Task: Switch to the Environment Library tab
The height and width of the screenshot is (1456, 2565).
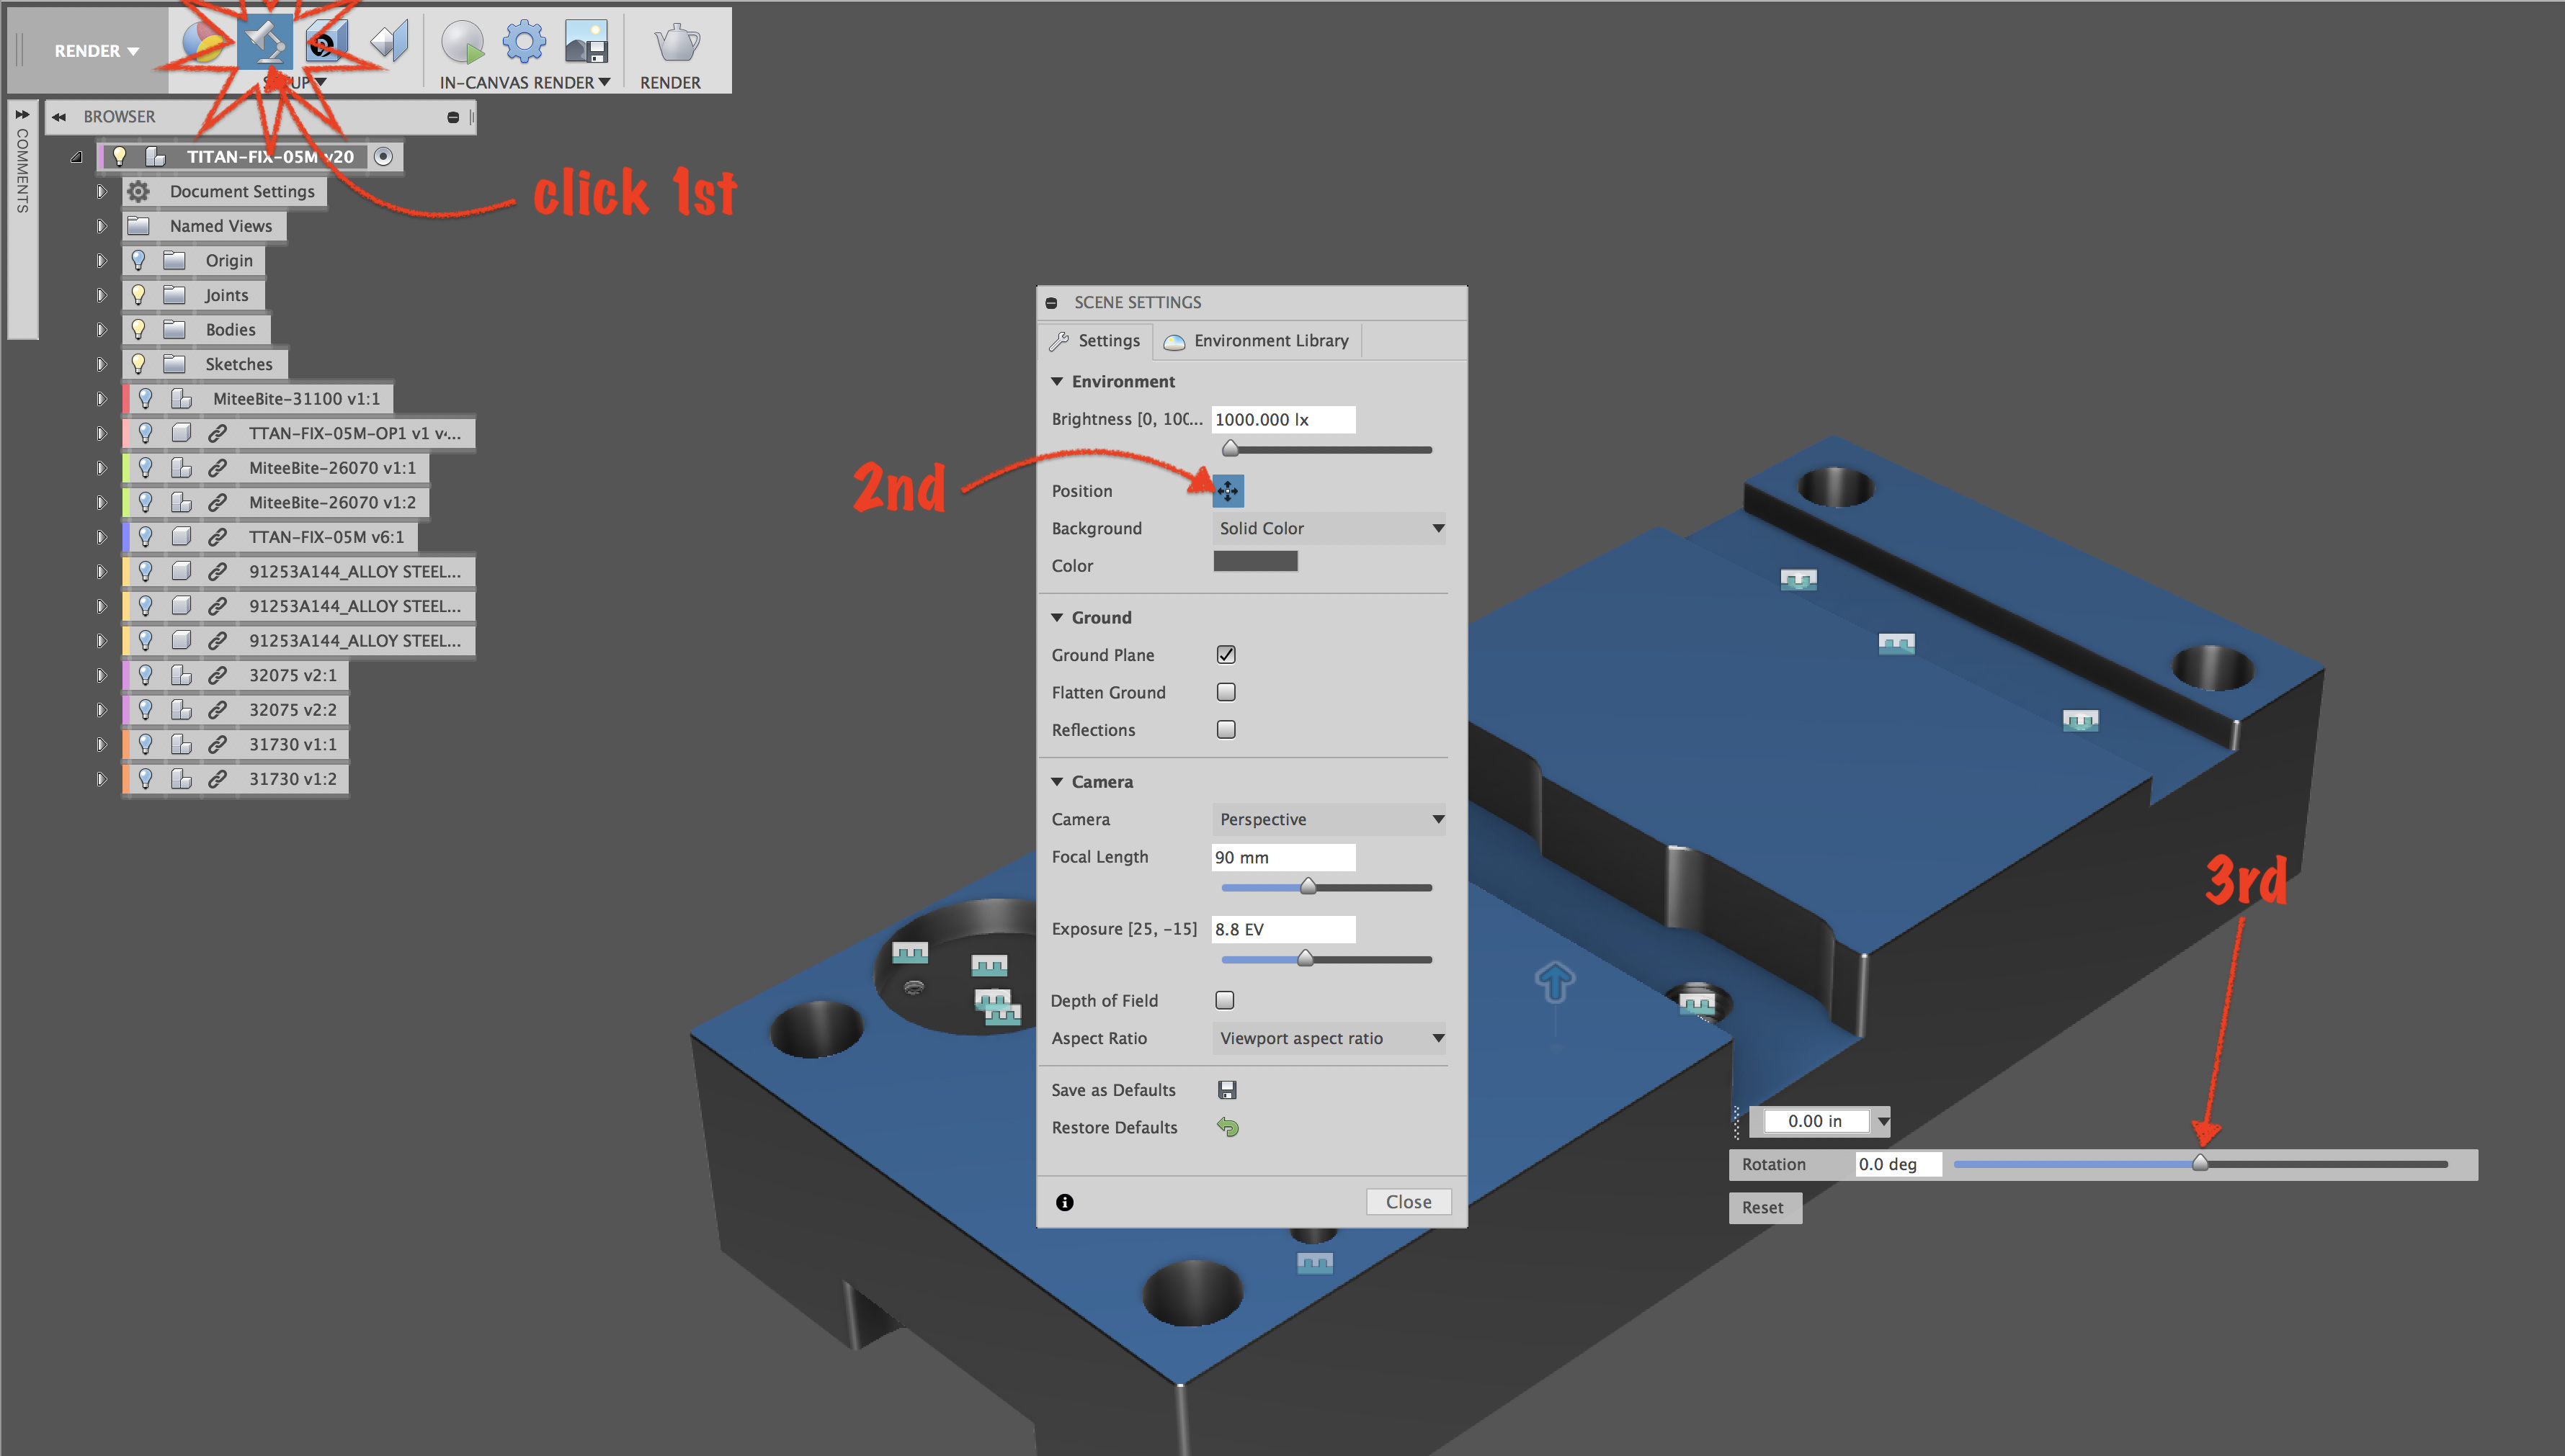Action: pyautogui.click(x=1257, y=341)
